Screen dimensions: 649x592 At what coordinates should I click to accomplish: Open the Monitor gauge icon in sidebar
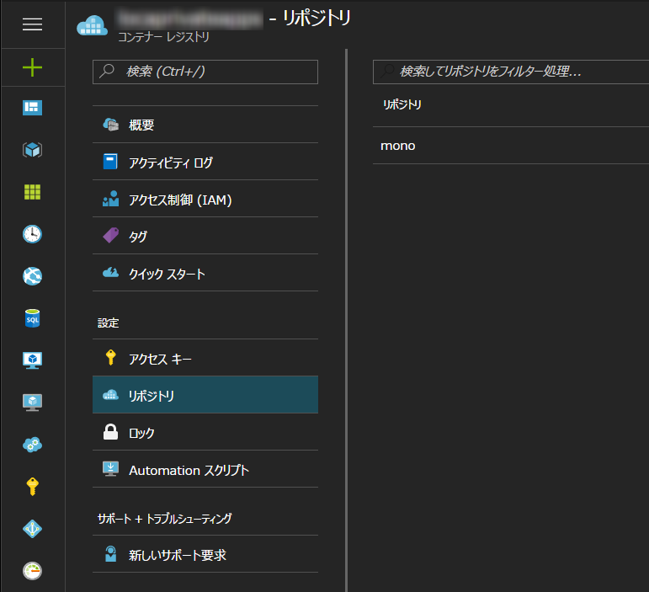point(32,571)
